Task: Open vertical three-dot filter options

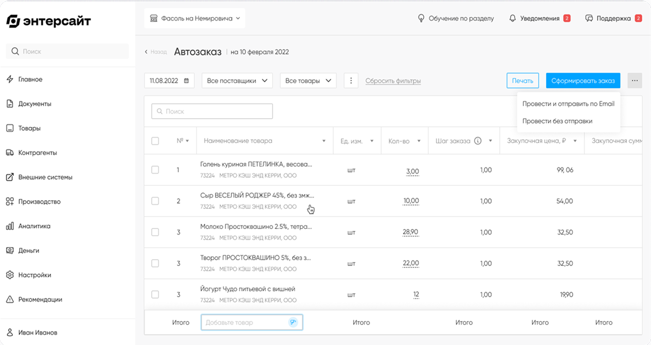Action: click(351, 81)
